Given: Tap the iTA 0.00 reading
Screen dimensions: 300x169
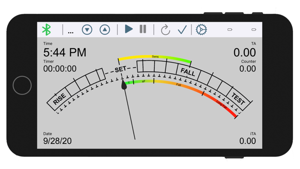Looking at the screenshot, I should coord(248,141).
